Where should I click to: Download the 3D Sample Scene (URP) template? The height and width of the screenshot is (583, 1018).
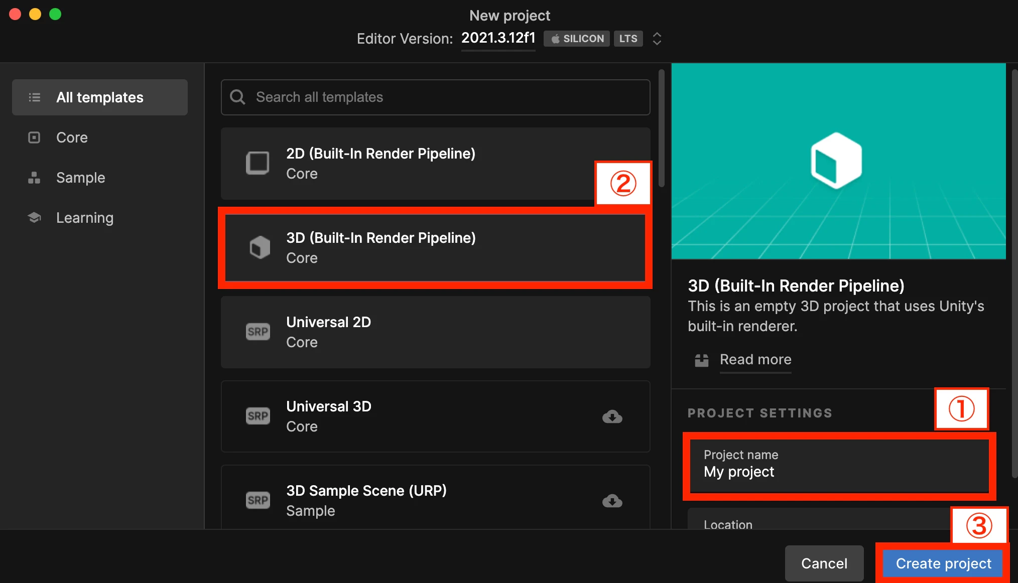(612, 501)
